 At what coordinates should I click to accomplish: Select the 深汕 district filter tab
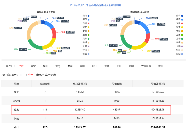pyautogui.click(x=161, y=66)
